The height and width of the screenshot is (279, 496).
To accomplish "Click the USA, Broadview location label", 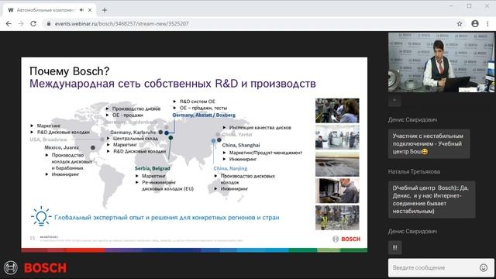I will (x=48, y=139).
